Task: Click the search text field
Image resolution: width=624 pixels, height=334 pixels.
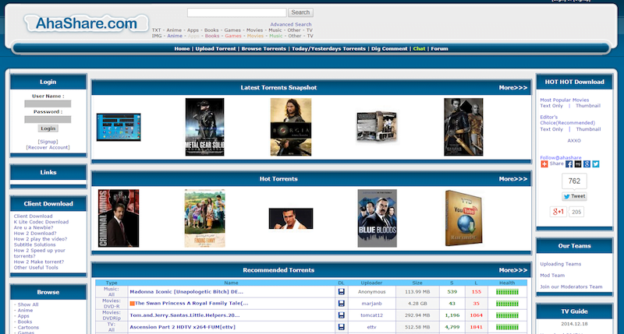Action: coord(237,12)
